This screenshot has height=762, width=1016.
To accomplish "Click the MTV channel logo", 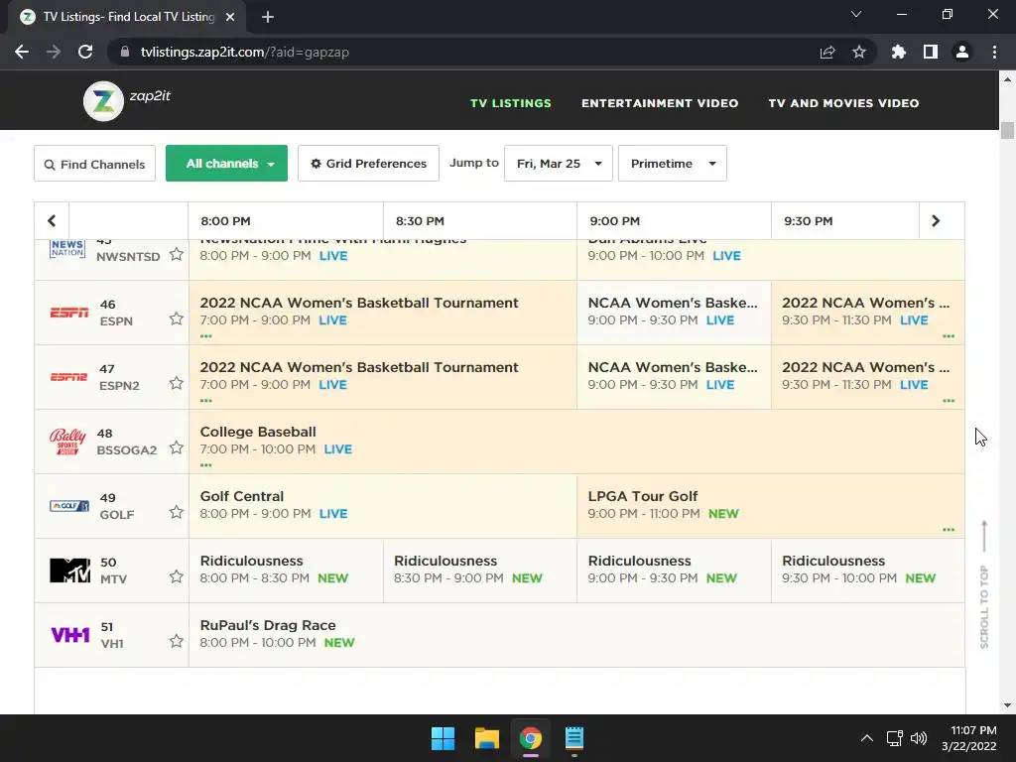I will [x=70, y=571].
